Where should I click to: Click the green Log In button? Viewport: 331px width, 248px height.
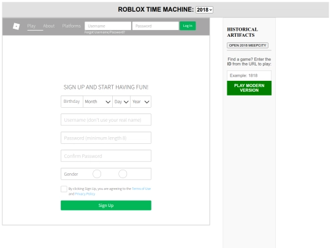(188, 26)
